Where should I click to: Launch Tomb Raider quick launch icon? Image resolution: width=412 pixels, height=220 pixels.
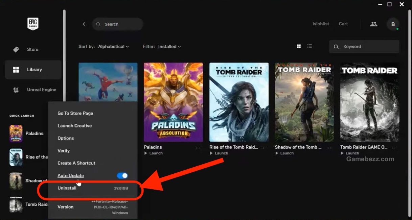click(x=16, y=204)
